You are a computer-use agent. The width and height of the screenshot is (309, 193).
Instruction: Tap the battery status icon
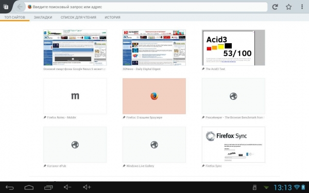(x=303, y=187)
